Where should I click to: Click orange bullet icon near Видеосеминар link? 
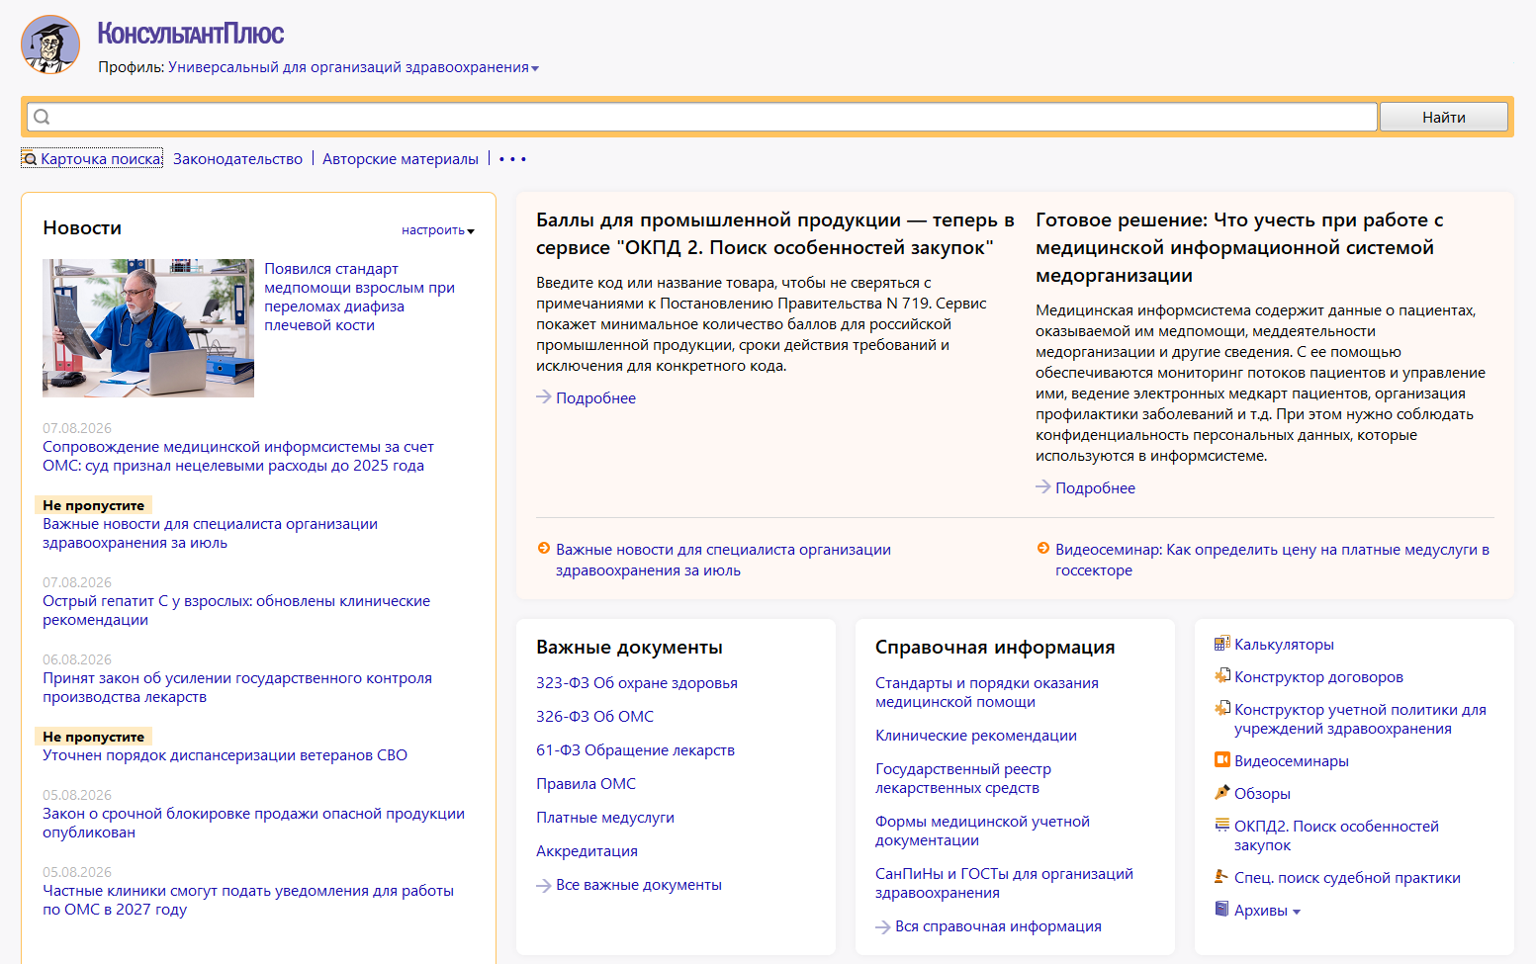click(1043, 549)
